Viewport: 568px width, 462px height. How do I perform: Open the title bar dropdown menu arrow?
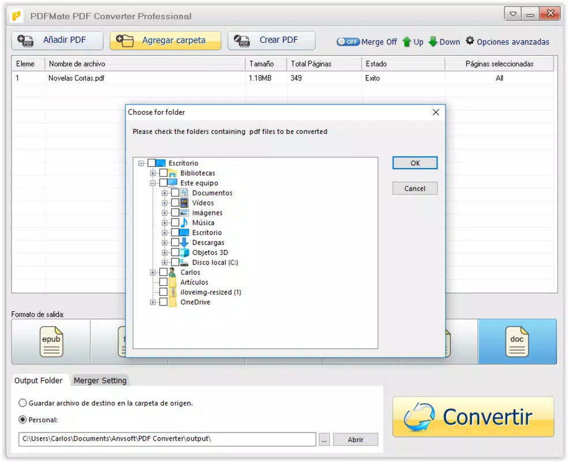point(513,14)
